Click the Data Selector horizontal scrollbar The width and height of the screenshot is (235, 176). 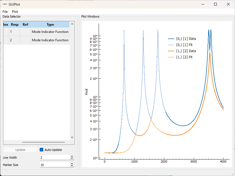43,142
